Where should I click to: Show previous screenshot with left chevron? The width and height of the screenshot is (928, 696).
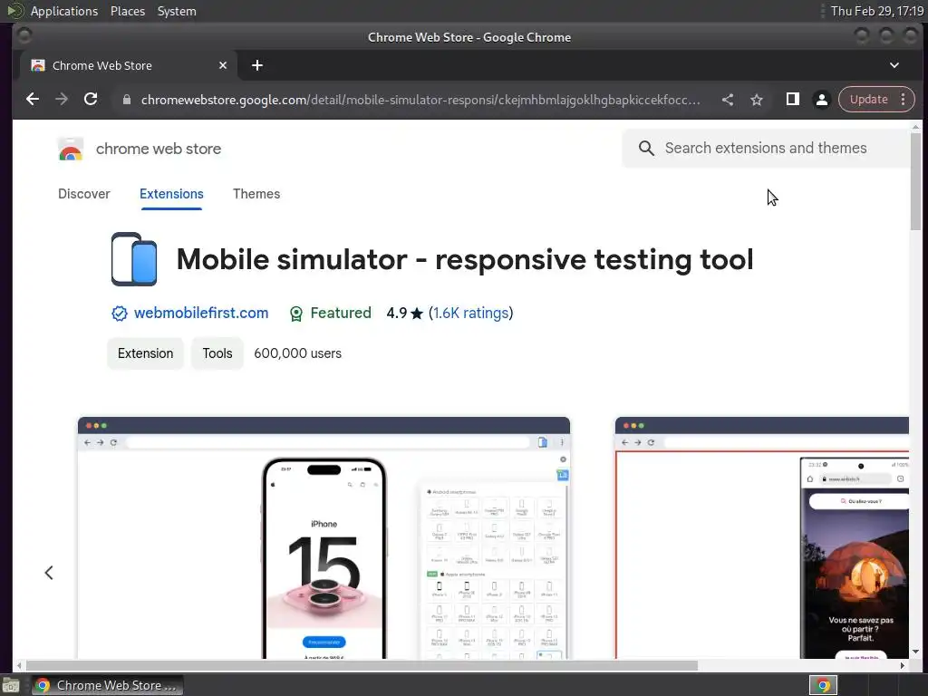click(49, 573)
